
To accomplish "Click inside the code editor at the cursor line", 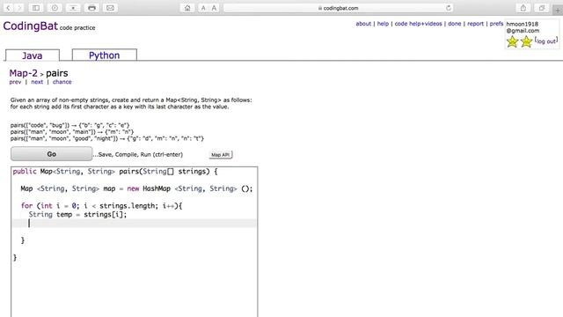I will [x=134, y=223].
